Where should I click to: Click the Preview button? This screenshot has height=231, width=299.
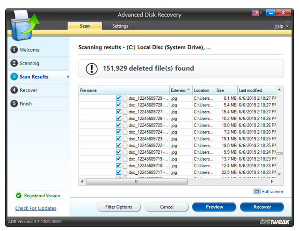click(214, 207)
